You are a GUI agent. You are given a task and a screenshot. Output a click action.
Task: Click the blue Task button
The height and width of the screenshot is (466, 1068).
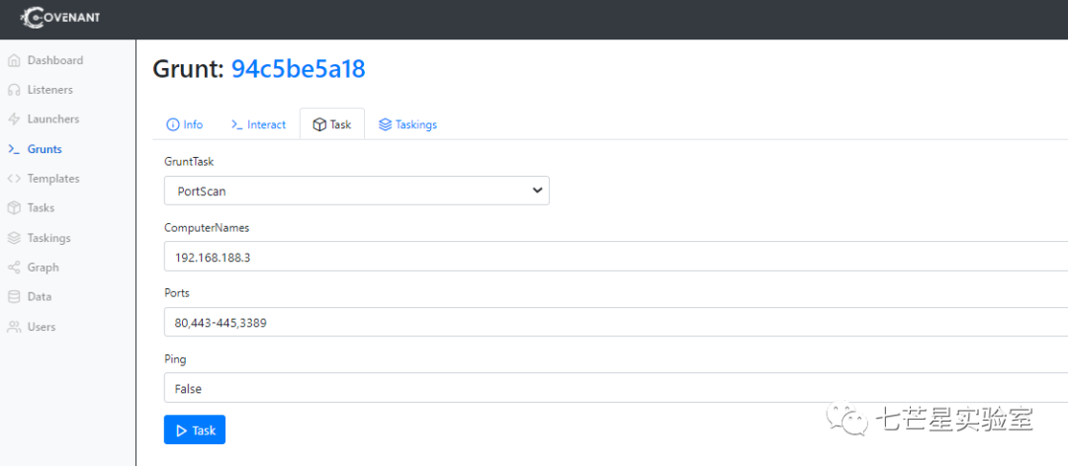195,429
